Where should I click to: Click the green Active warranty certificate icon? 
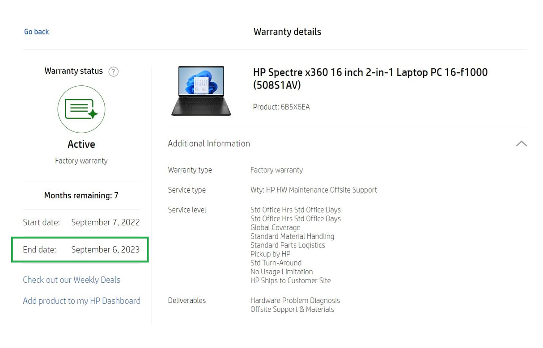coord(81,109)
